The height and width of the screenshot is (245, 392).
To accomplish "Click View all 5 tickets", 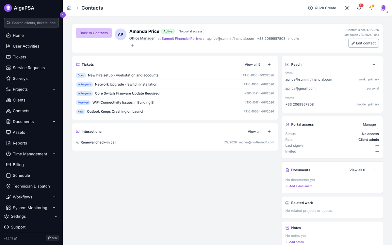I will pos(253,65).
